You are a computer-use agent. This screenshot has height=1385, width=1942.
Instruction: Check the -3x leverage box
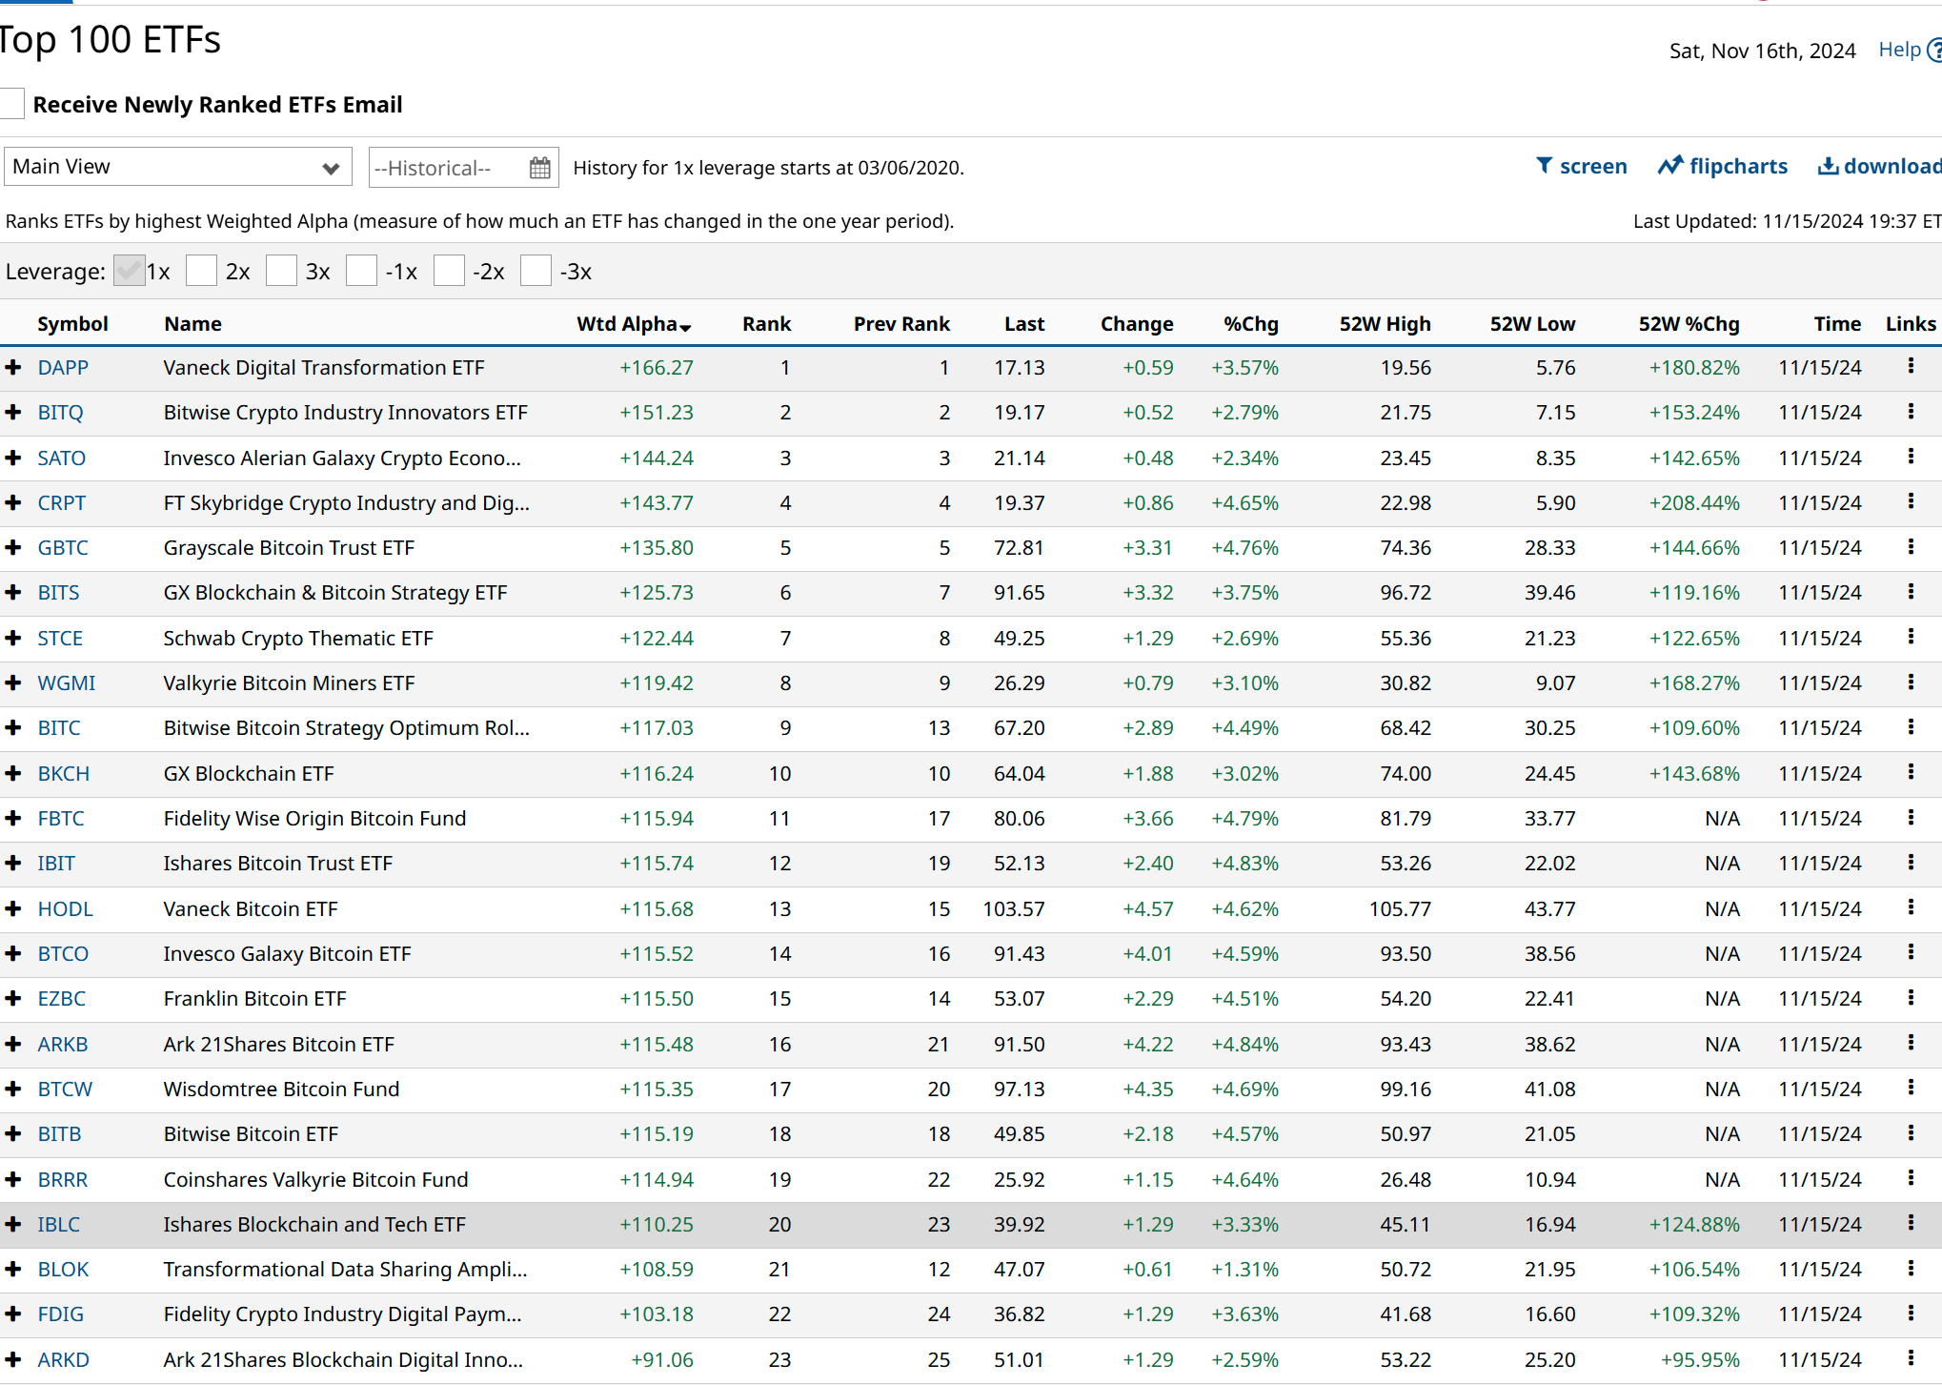click(x=536, y=272)
